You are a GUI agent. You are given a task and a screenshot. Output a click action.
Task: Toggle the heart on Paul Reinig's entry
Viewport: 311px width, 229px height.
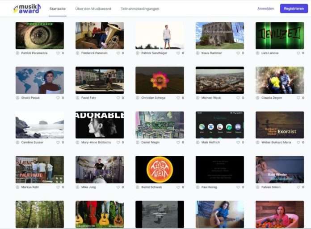238,187
